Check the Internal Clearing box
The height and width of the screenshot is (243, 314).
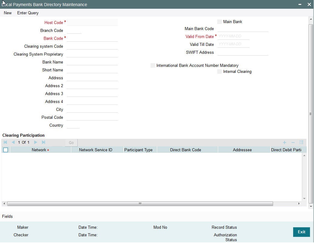click(219, 71)
